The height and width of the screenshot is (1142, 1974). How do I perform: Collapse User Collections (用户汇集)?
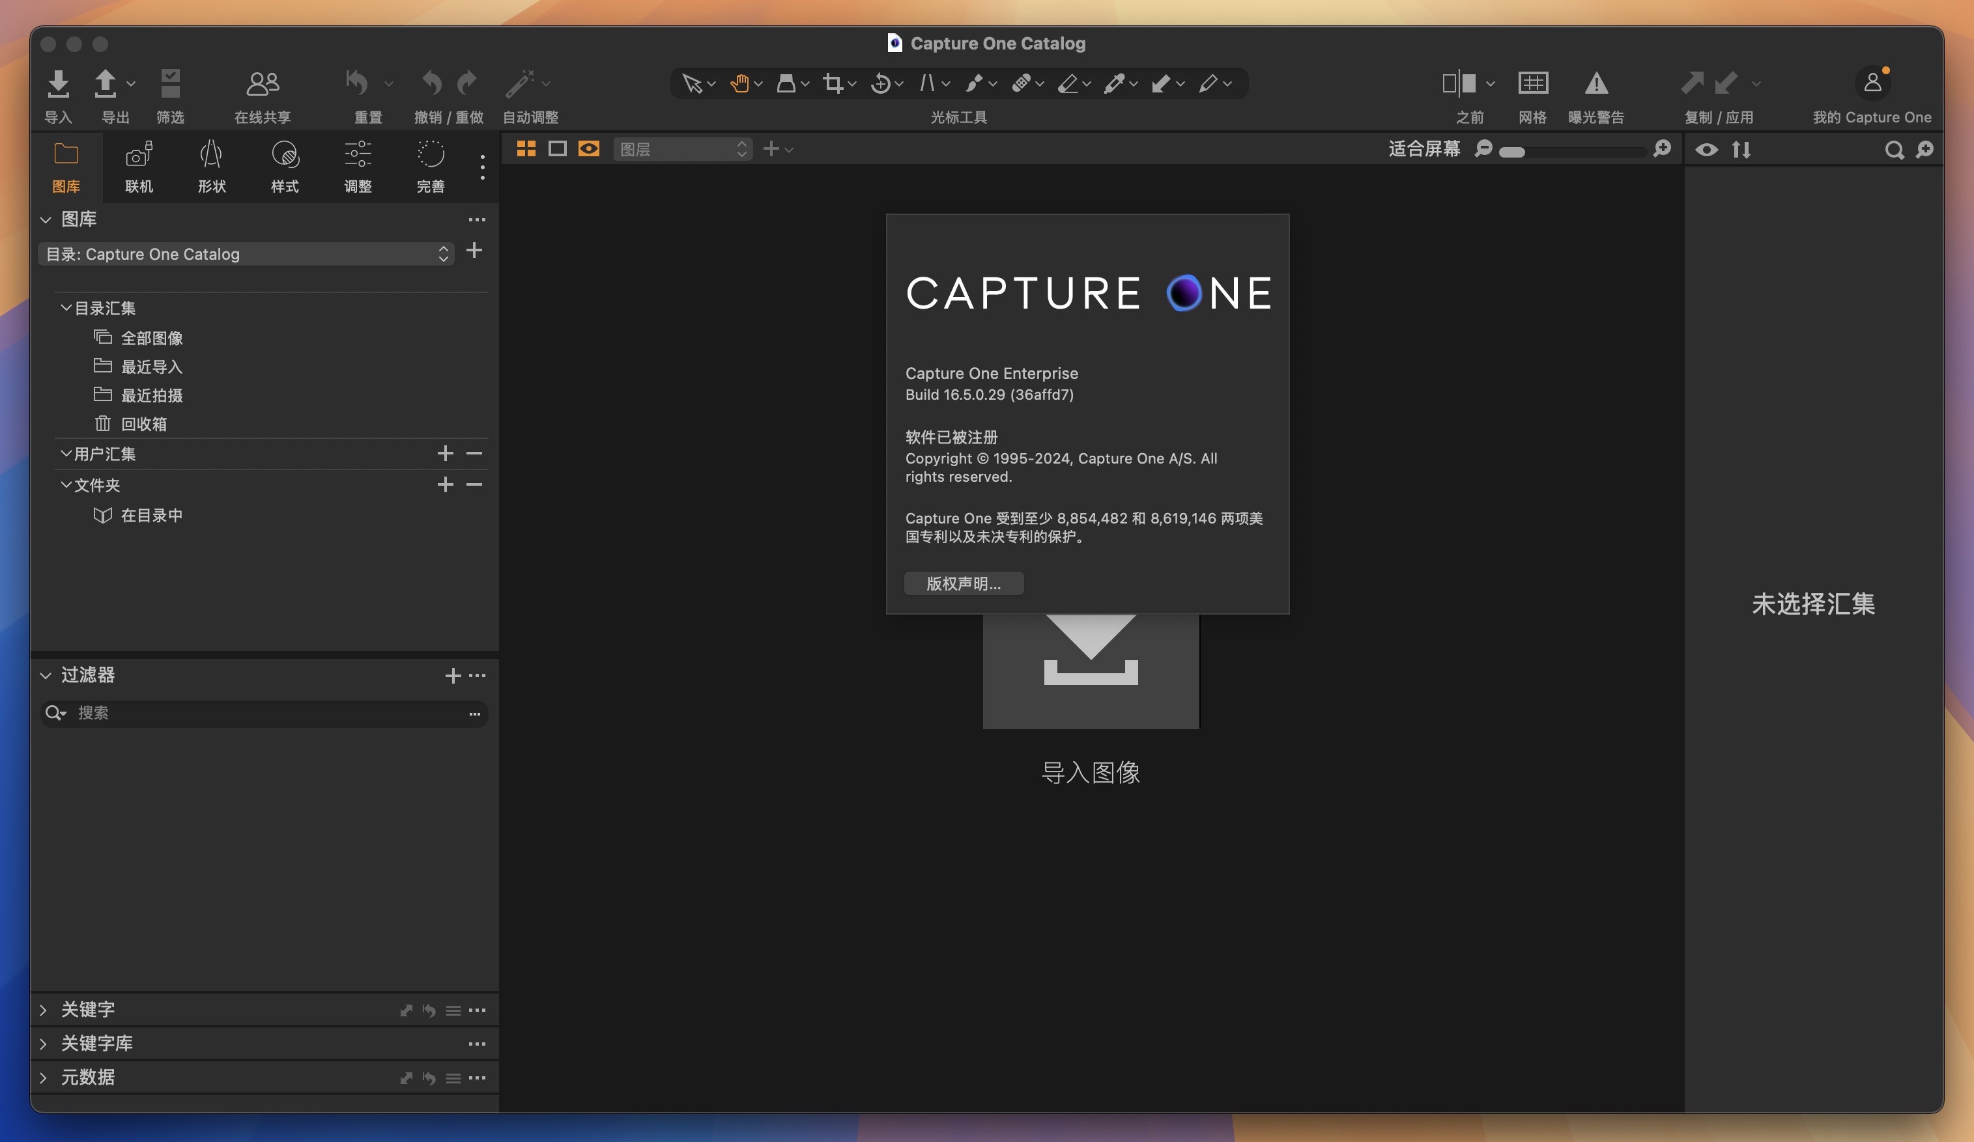(x=66, y=453)
